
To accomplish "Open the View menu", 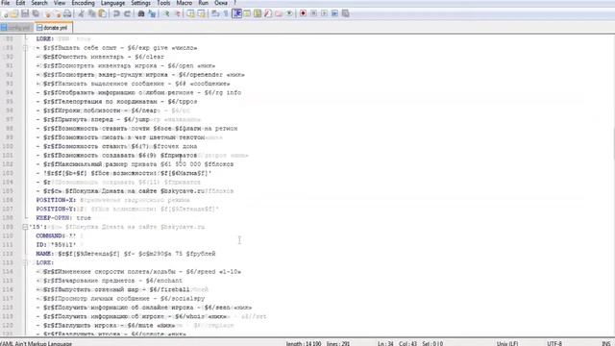I will coord(60,3).
